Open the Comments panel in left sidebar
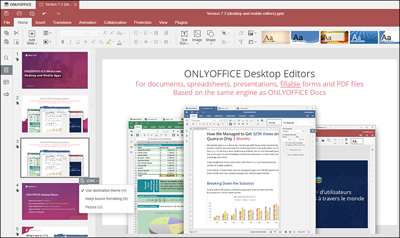 pos(6,82)
